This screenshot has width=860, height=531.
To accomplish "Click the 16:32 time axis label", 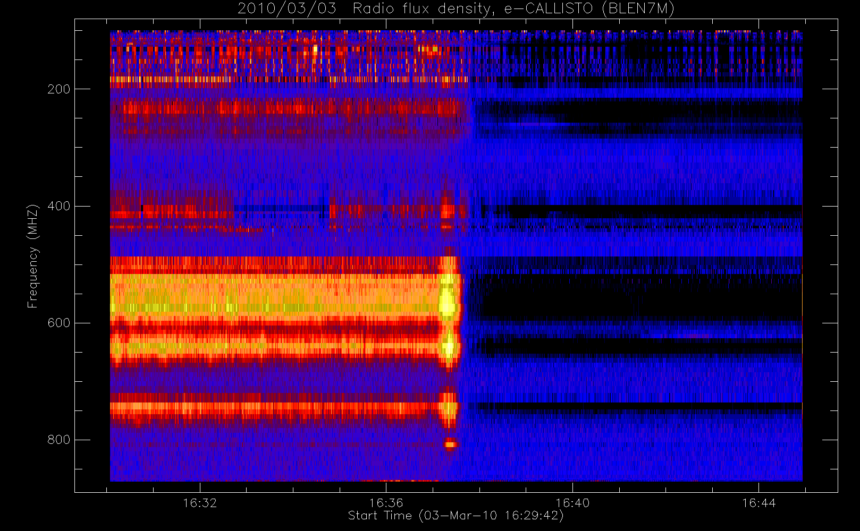I will pyautogui.click(x=200, y=503).
